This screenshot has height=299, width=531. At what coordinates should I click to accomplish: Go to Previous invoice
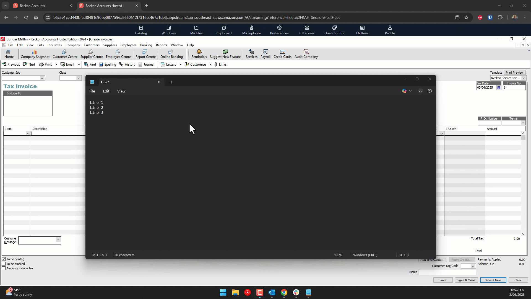[x=11, y=65]
